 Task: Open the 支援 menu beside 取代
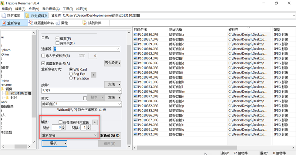(113, 97)
